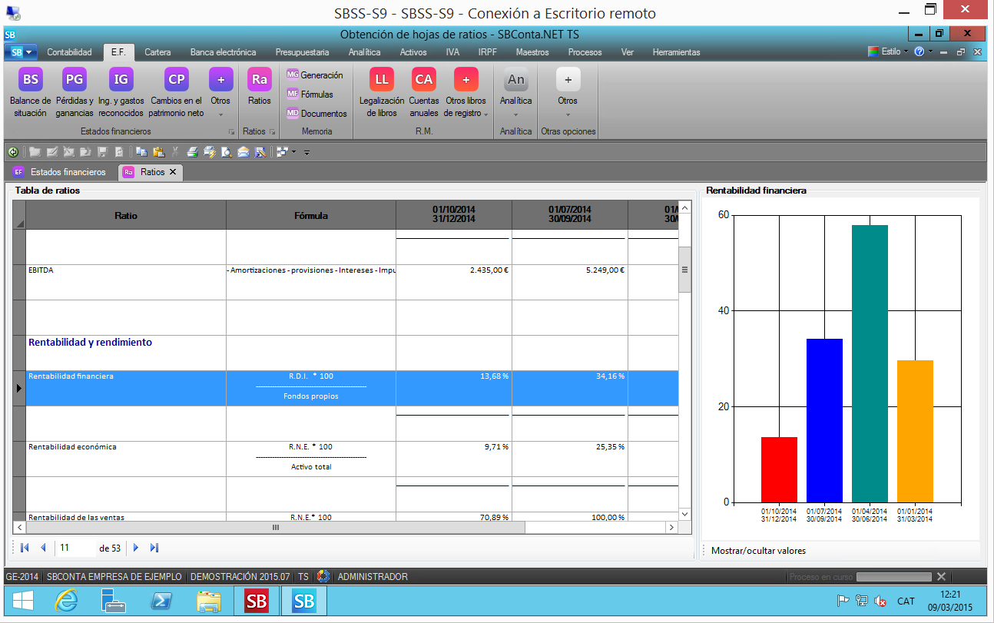994x623 pixels.
Task: Click the print preview magnifier icon
Action: [227, 152]
